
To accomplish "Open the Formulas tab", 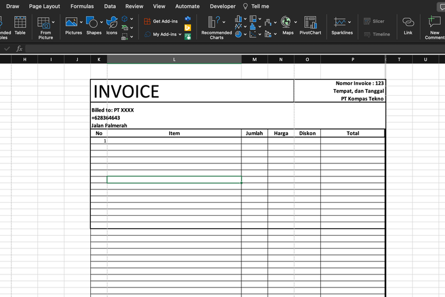I will click(82, 7).
